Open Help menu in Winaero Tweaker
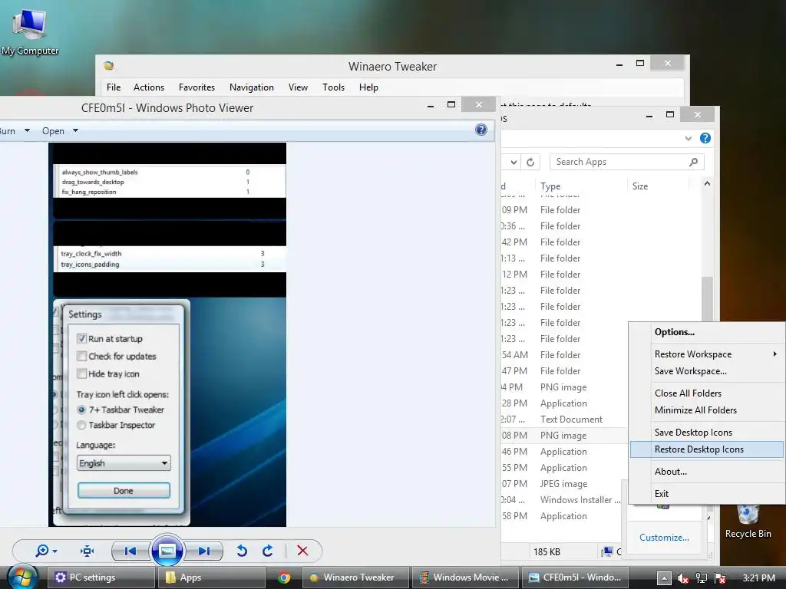The width and height of the screenshot is (786, 589). point(368,87)
